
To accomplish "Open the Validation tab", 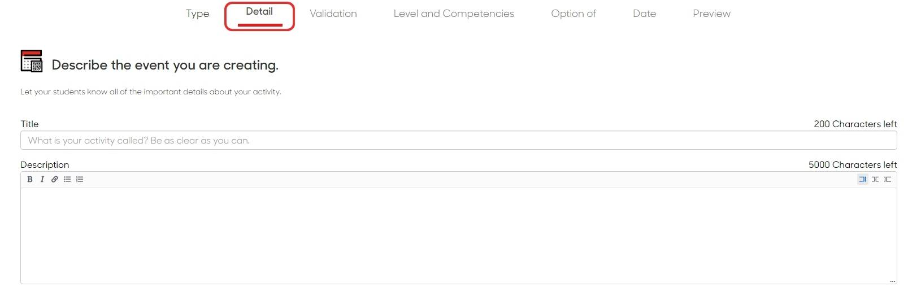I will pos(333,14).
